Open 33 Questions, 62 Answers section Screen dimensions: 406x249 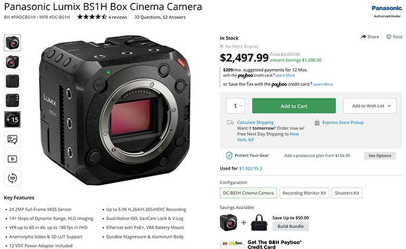click(161, 17)
